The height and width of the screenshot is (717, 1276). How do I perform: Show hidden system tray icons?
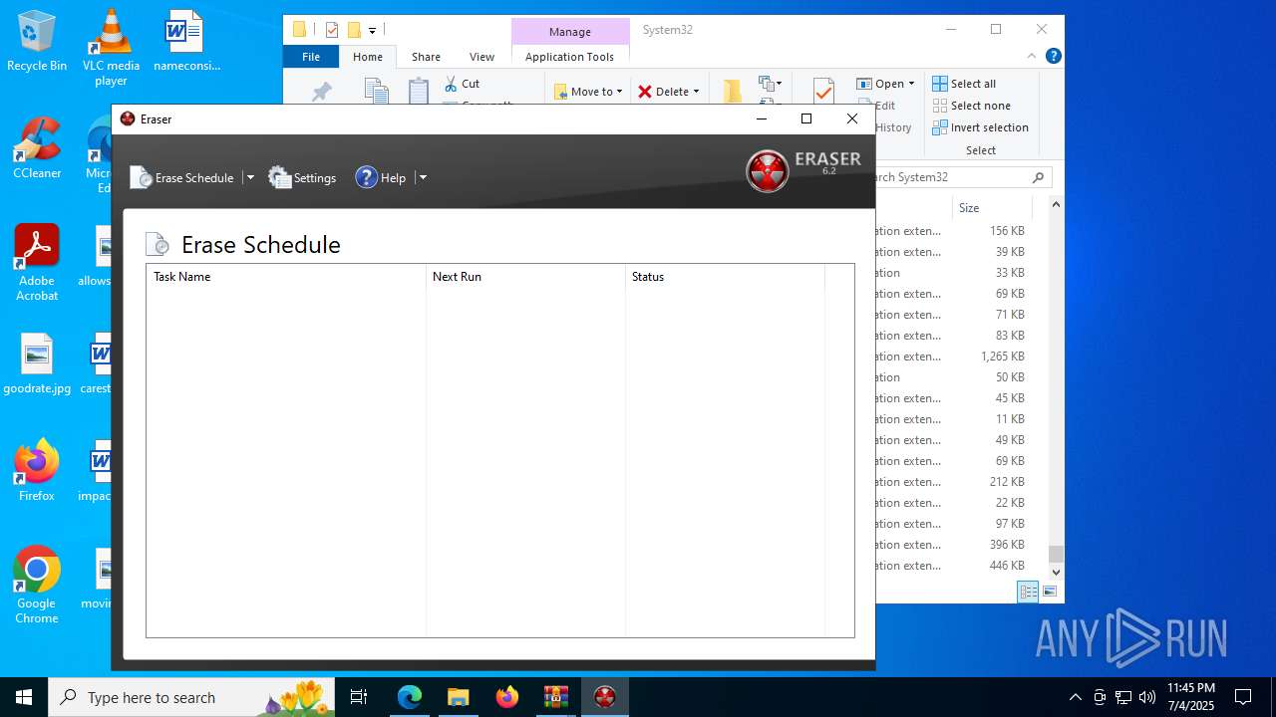[1075, 697]
